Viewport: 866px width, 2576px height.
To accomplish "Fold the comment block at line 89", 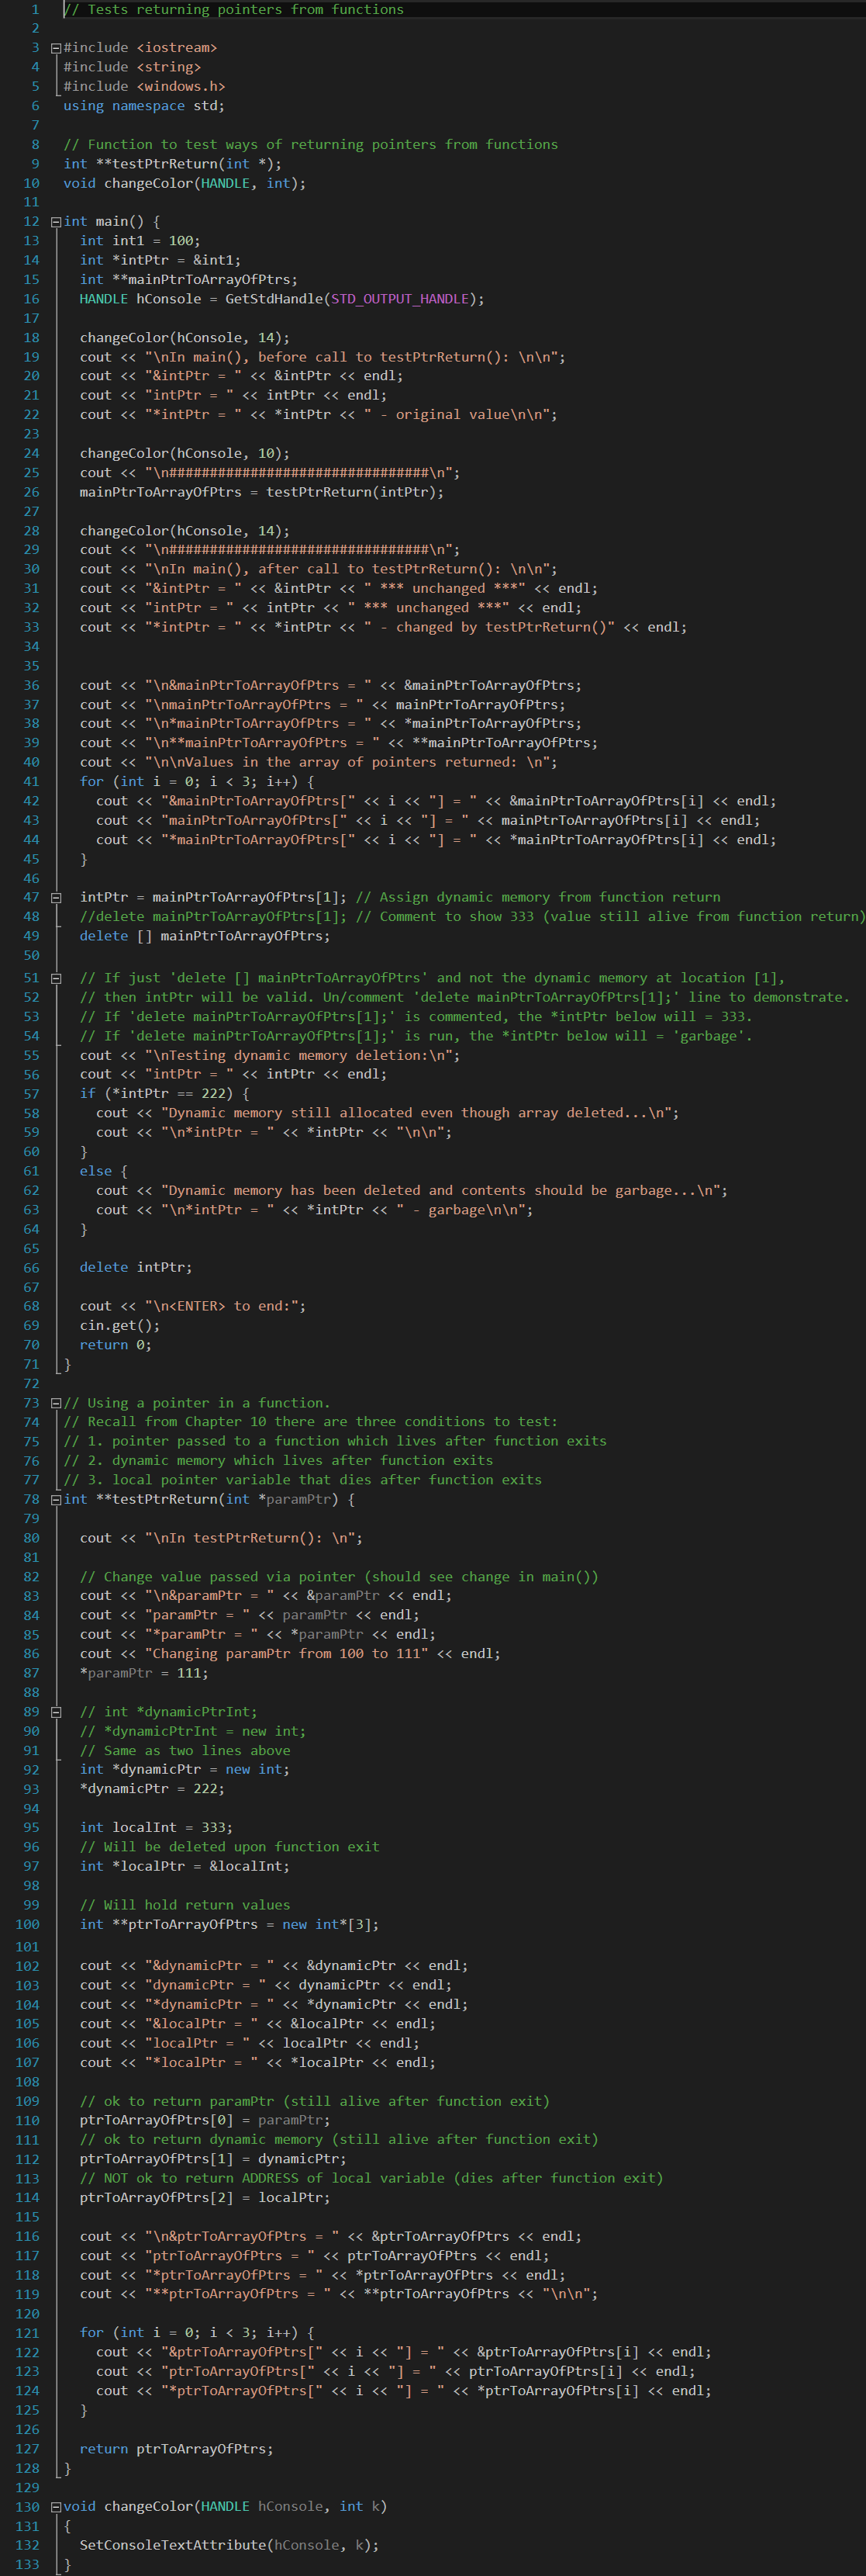I will (56, 1712).
